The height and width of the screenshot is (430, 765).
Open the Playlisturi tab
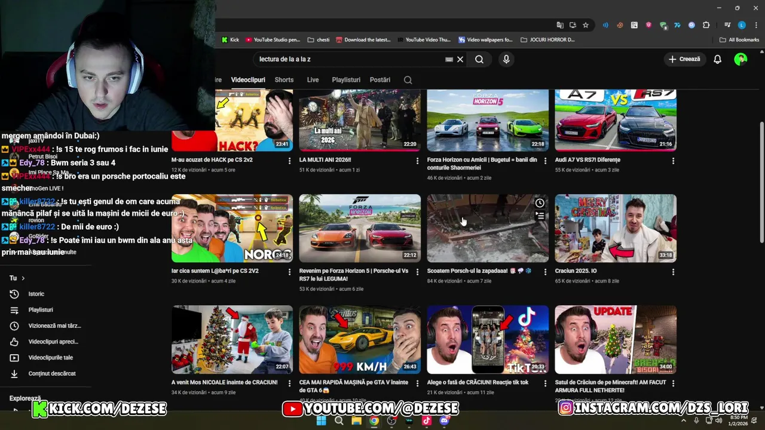346,80
